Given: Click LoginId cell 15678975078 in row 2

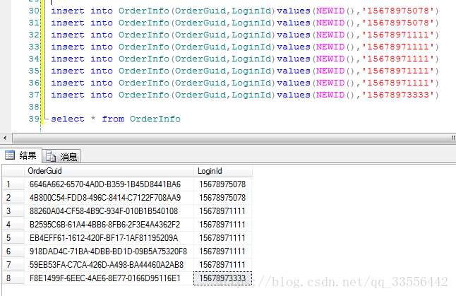Looking at the screenshot, I should pyautogui.click(x=223, y=198).
